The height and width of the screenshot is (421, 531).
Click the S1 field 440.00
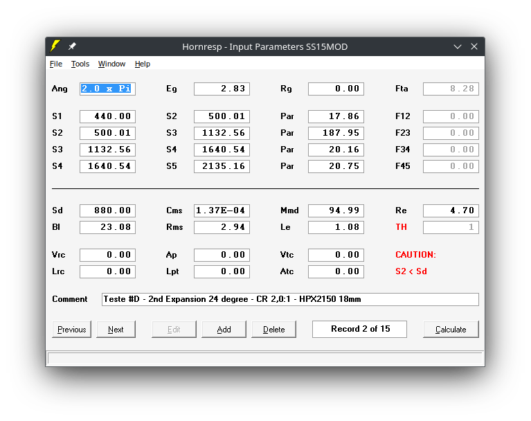(108, 116)
